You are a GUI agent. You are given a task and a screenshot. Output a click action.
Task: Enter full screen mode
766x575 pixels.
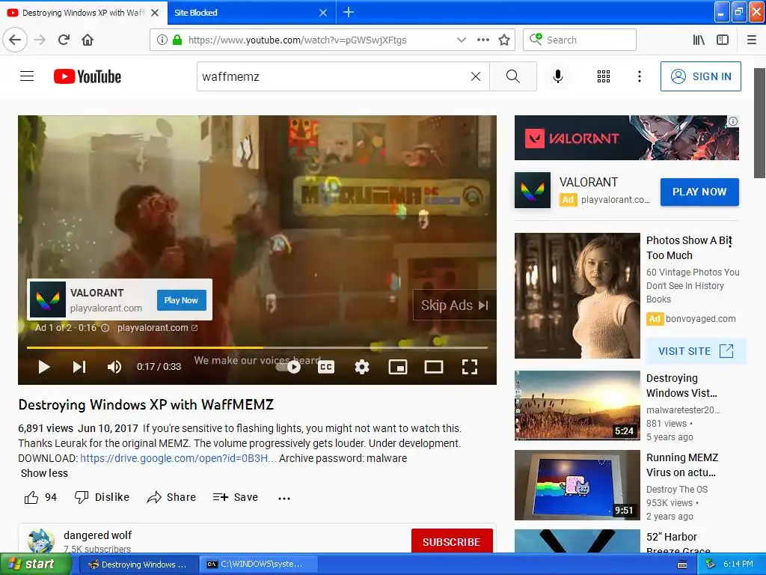click(x=470, y=367)
